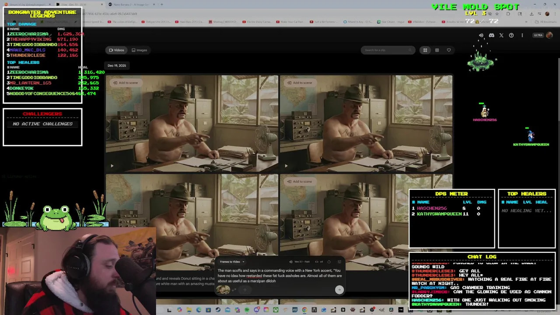Open Xbox app from the taskbar
Image resolution: width=560 pixels, height=315 pixels.
pos(276,310)
